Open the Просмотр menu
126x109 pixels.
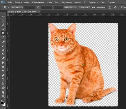93,2
